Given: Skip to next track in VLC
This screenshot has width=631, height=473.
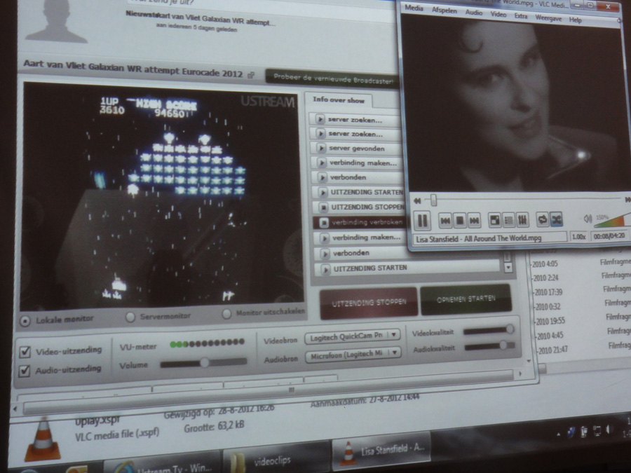Looking at the screenshot, I should tap(474, 220).
